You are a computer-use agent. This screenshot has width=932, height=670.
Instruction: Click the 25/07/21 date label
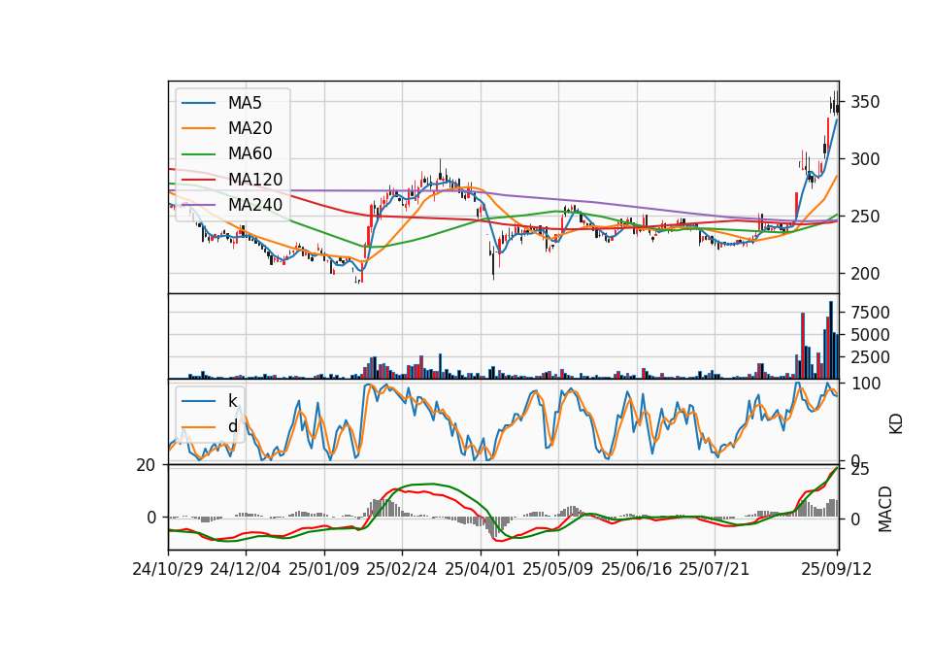pyautogui.click(x=715, y=569)
